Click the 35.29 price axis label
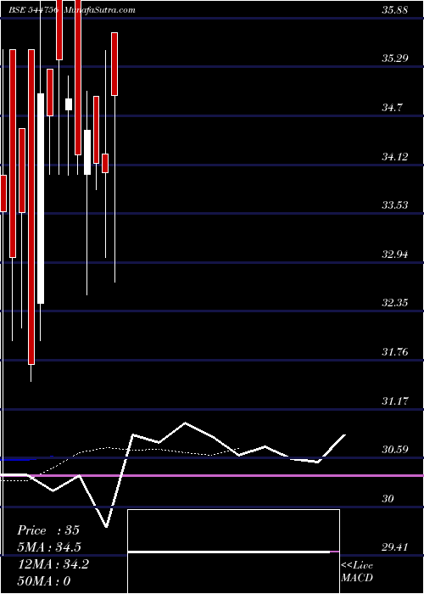 pos(394,59)
